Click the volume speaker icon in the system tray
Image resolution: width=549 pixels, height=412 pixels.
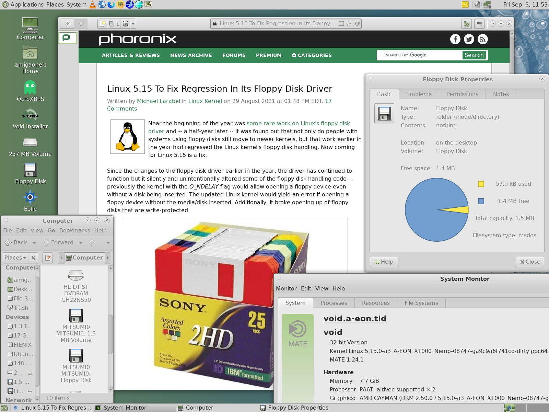tap(477, 4)
